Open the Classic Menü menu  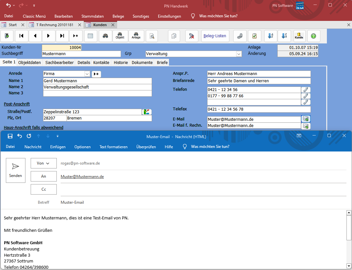coord(34,16)
